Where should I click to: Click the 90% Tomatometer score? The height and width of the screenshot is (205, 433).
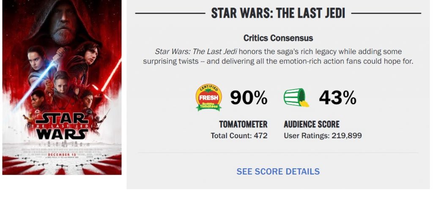pyautogui.click(x=249, y=98)
